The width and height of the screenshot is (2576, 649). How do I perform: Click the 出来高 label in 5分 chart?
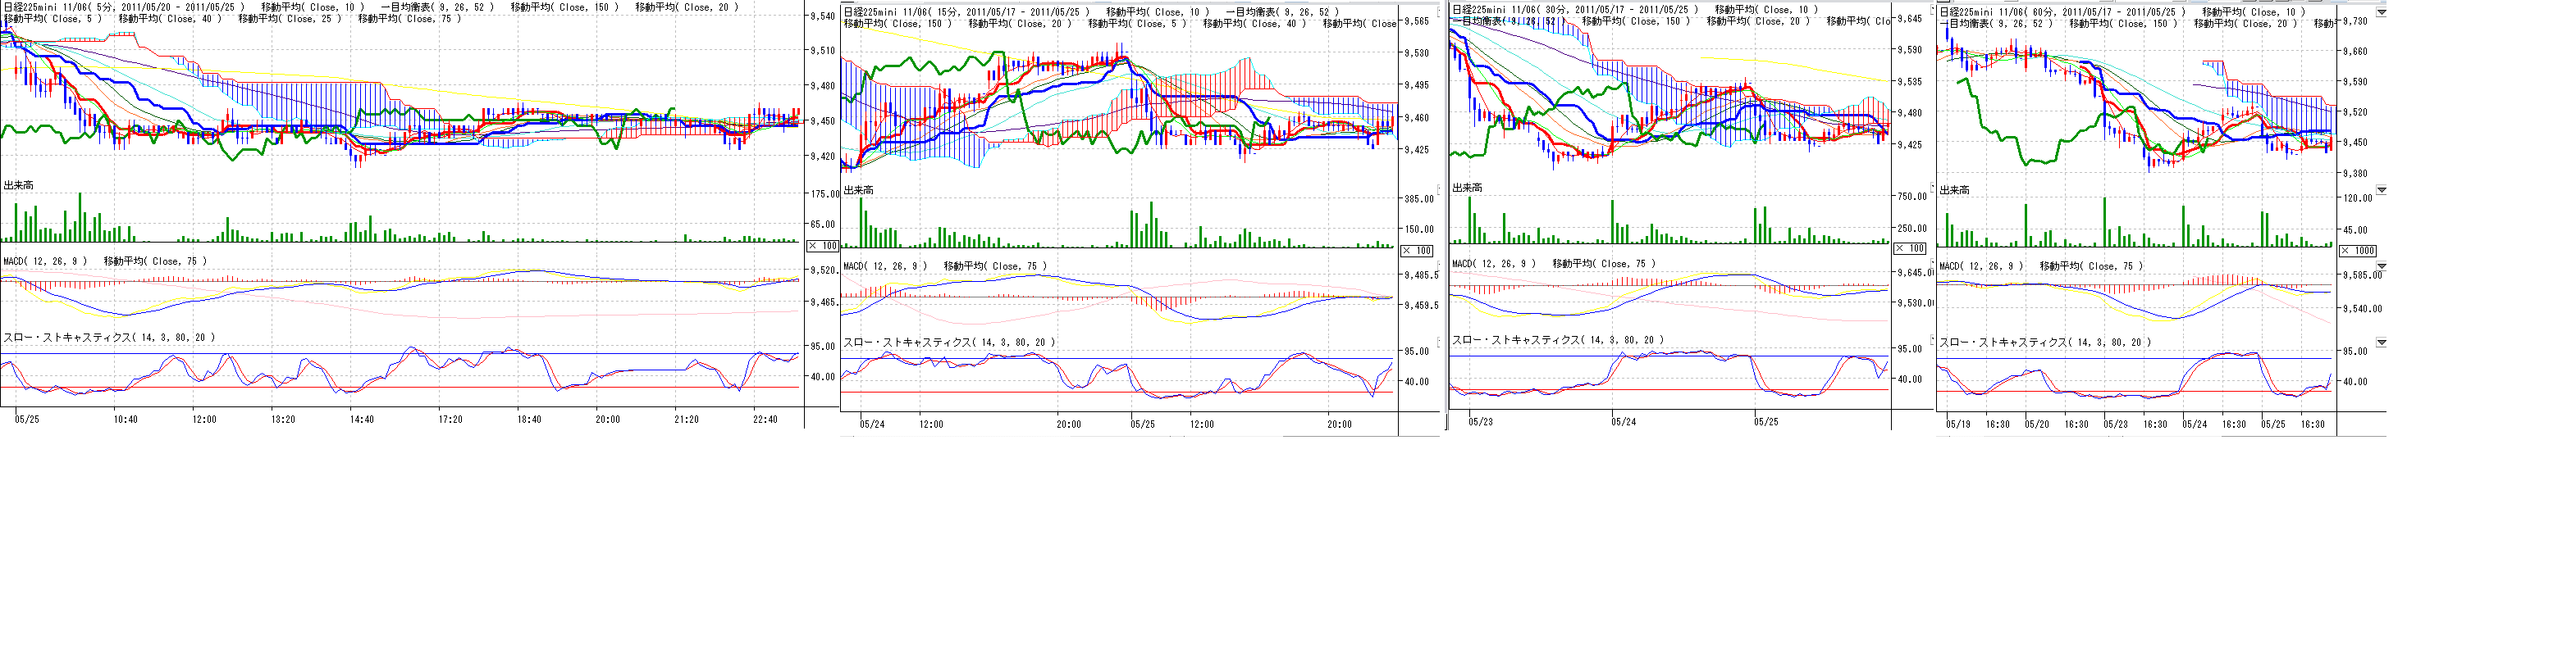18,186
